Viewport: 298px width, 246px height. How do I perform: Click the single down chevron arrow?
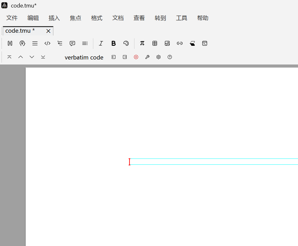(x=32, y=57)
